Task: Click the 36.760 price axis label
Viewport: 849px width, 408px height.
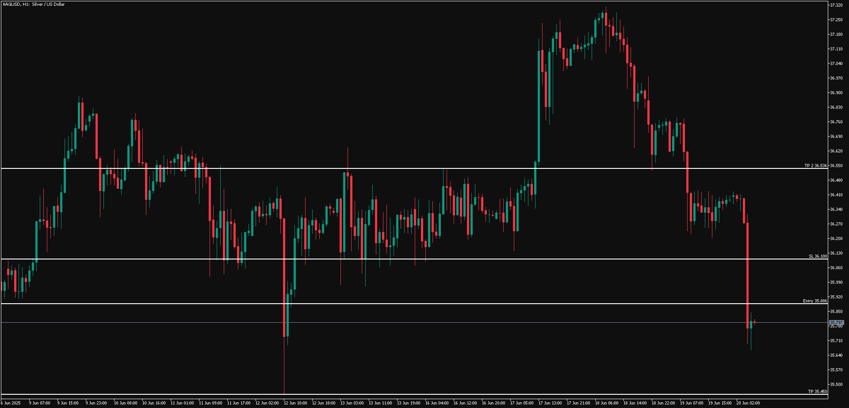Action: tap(837, 122)
